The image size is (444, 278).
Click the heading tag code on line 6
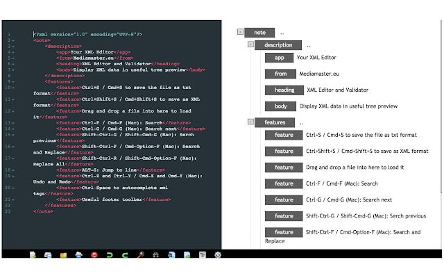(117, 64)
